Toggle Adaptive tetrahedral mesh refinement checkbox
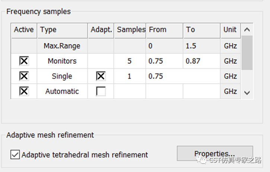 (x=15, y=154)
